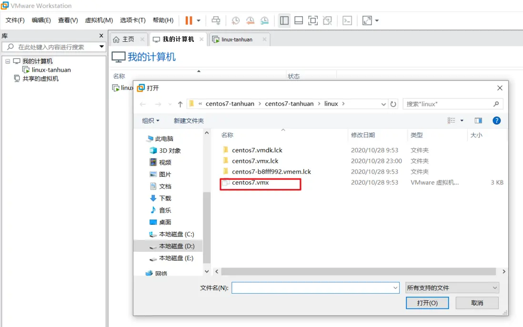Open the dialog help icon

[496, 121]
